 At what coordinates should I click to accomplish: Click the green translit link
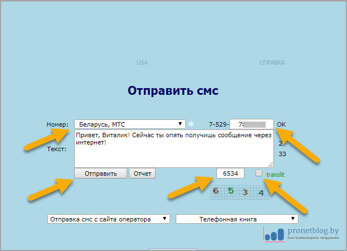pyautogui.click(x=275, y=175)
